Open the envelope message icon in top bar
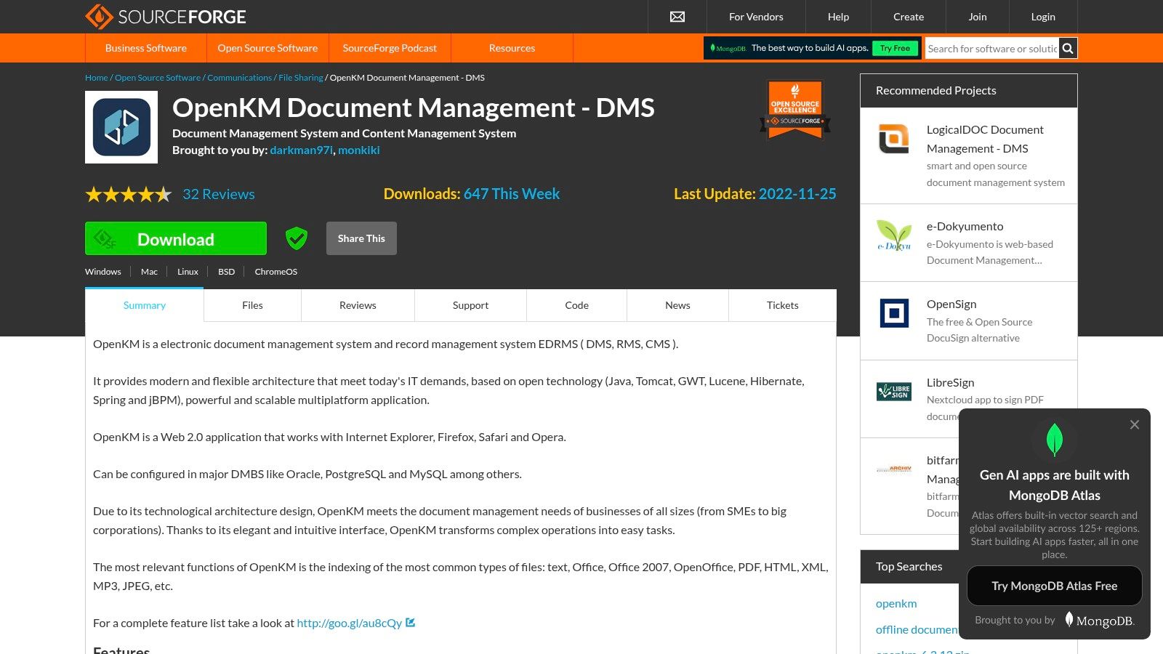This screenshot has height=654, width=1163. [677, 16]
